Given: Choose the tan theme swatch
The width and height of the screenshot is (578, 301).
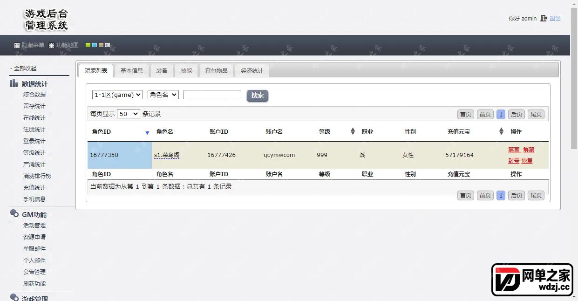Looking at the screenshot, I should click(x=101, y=45).
